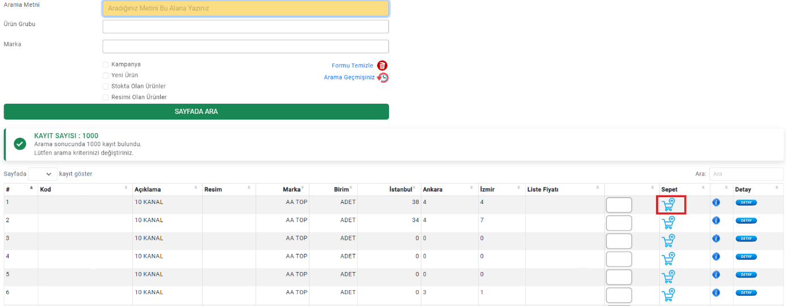Toggle the Yeni Ürün checkbox
The image size is (786, 306).
106,75
